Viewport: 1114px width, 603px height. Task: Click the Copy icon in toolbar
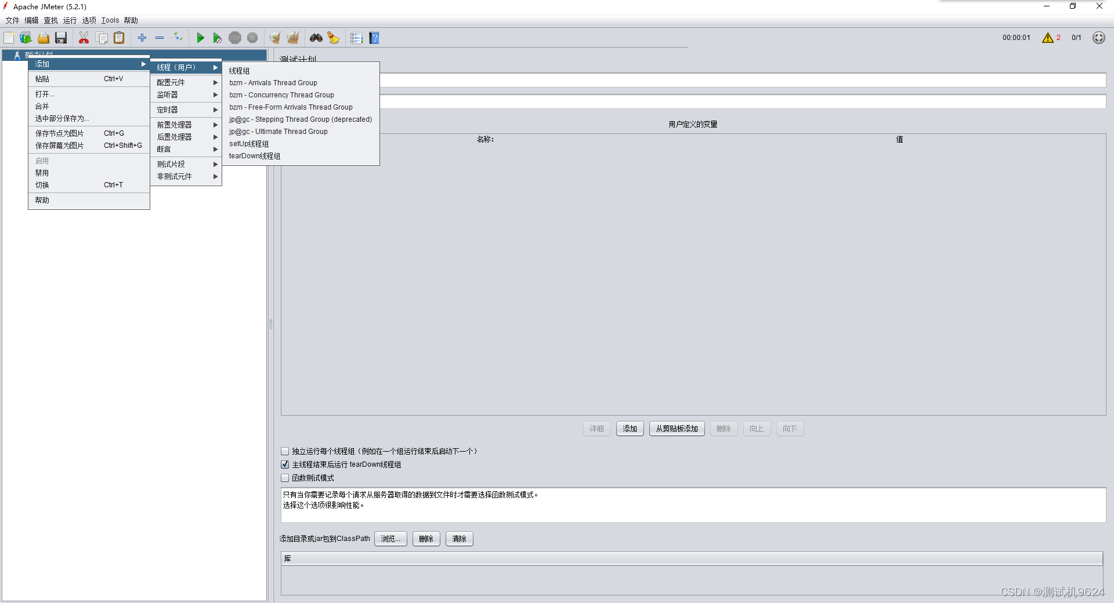pos(102,38)
